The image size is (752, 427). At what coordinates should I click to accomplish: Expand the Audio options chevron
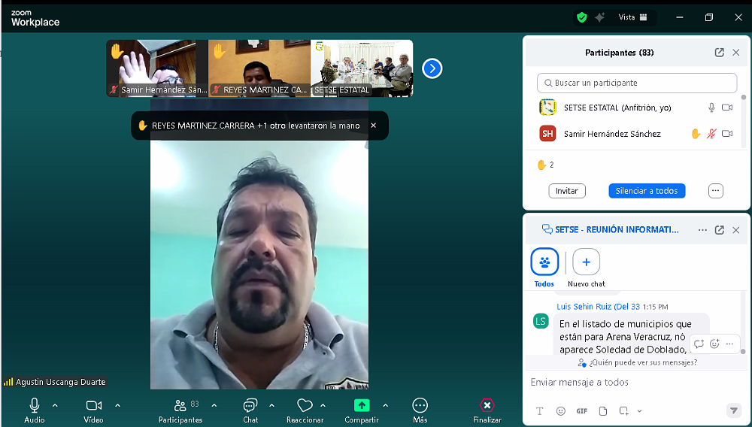pos(55,406)
